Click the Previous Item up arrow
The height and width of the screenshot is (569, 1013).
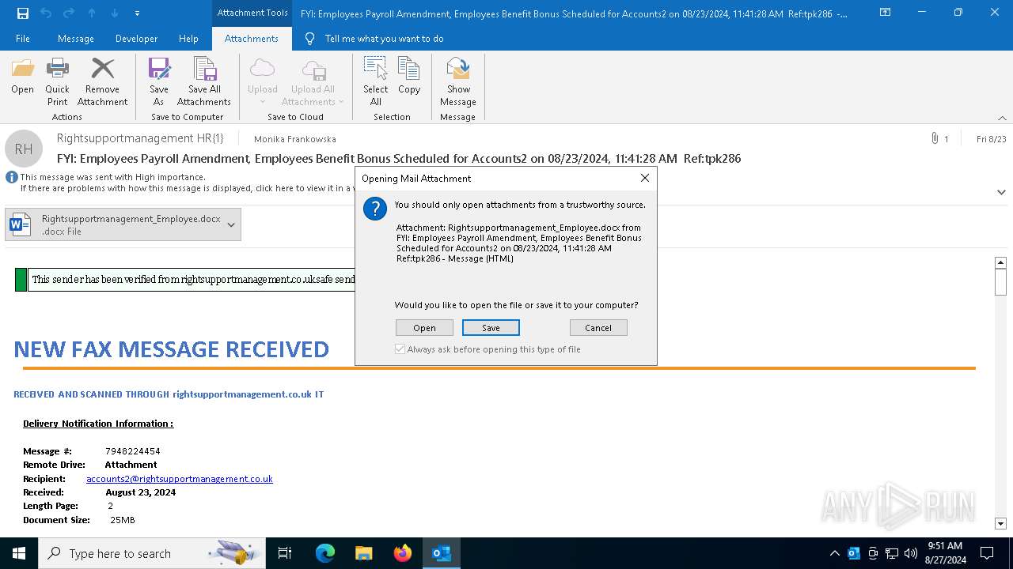pyautogui.click(x=92, y=13)
